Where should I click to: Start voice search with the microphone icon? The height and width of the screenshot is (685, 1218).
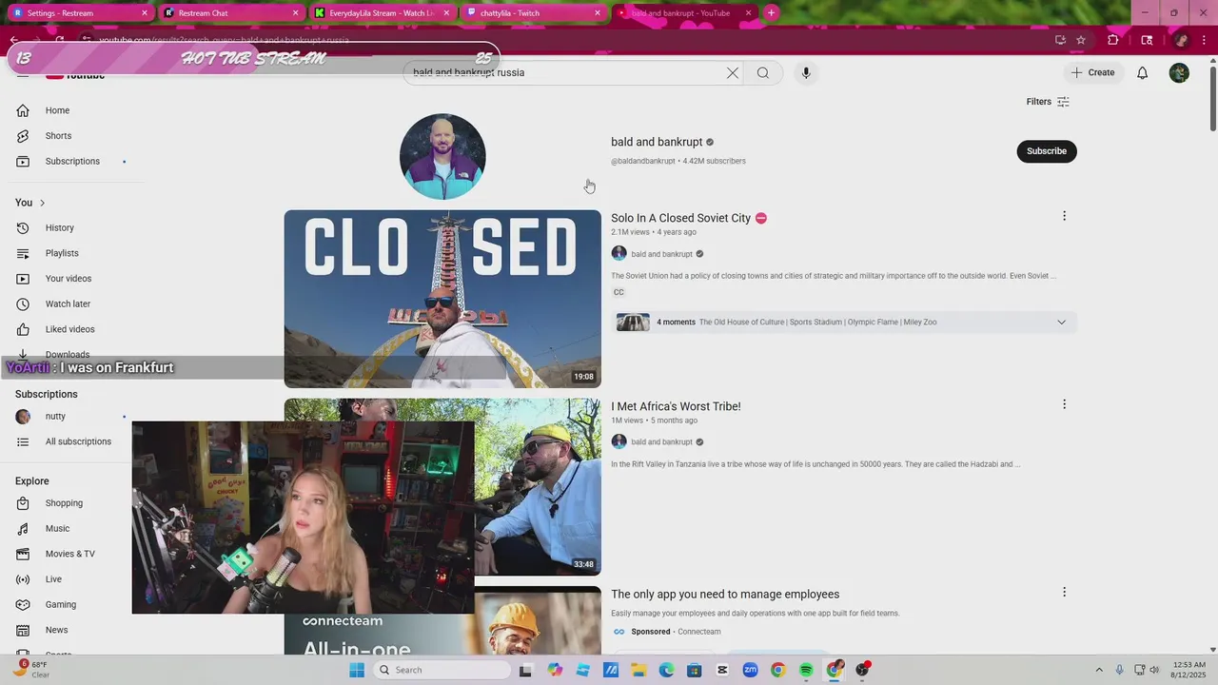pyautogui.click(x=806, y=73)
